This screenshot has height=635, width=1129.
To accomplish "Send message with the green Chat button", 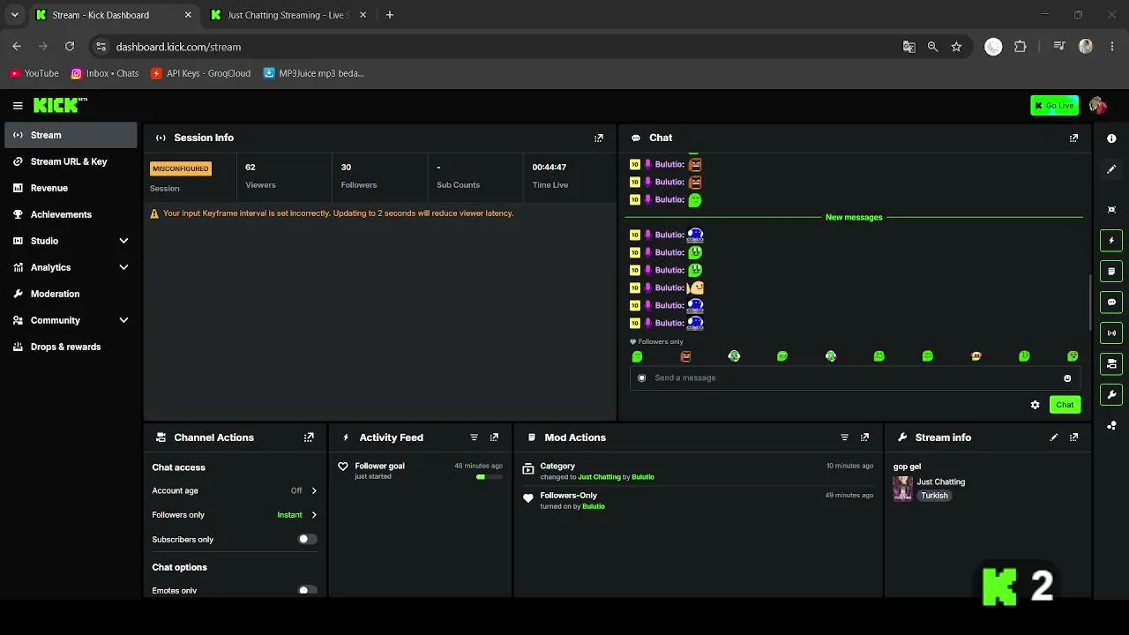I will click(1065, 405).
